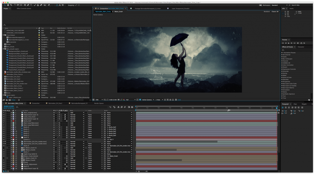Select the Roto Brush tool
The height and width of the screenshot is (175, 315).
click(45, 5)
